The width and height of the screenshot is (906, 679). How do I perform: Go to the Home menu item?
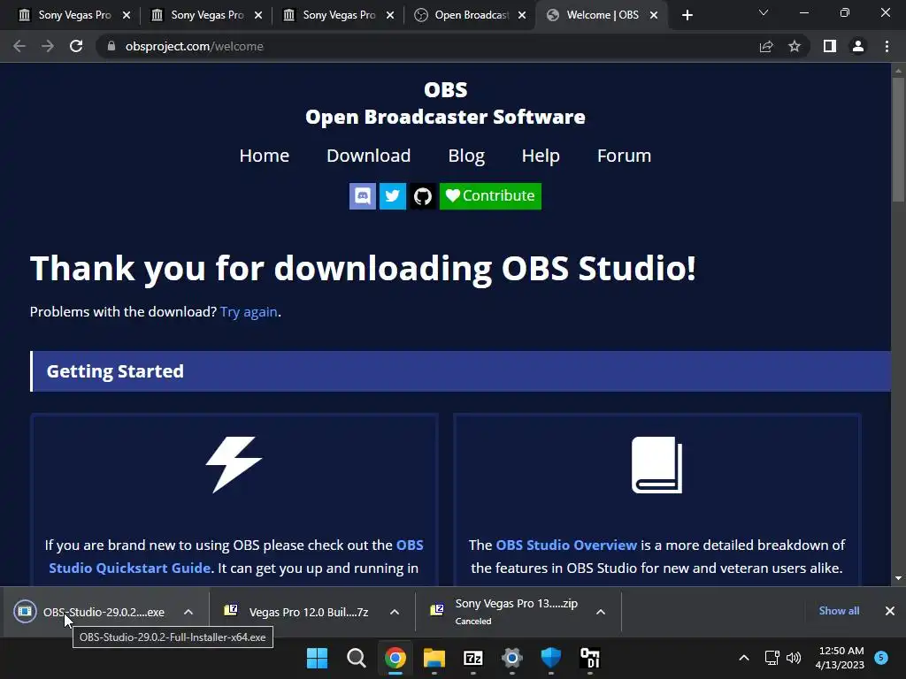(x=264, y=156)
